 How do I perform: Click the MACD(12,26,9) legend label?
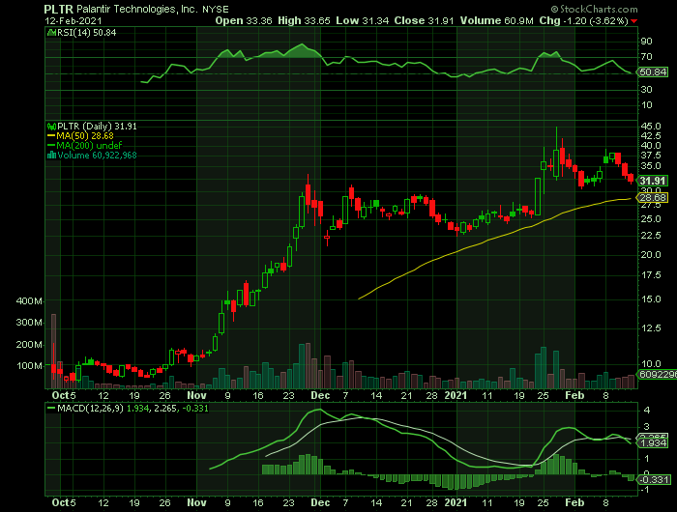90,408
